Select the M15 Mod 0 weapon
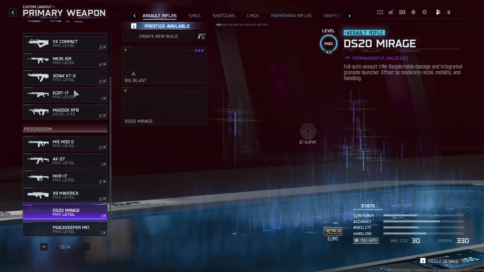Screen dimensions: 484x272 (x=65, y=144)
